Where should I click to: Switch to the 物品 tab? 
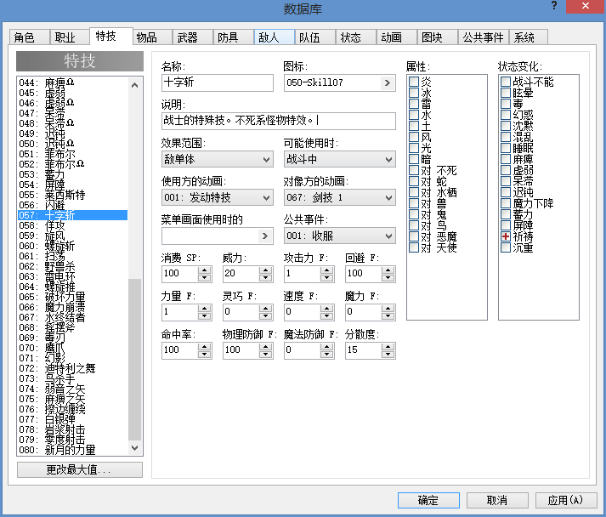pos(152,37)
